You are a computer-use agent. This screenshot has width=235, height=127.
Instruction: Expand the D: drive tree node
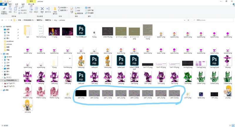[x=2, y=80]
